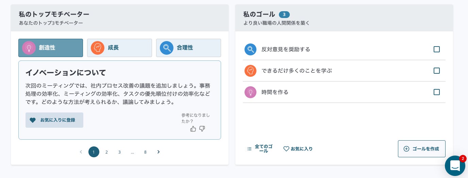Tick the できるだけ多くのことを学ぶ checkbox
This screenshot has height=178, width=468.
coord(437,71)
